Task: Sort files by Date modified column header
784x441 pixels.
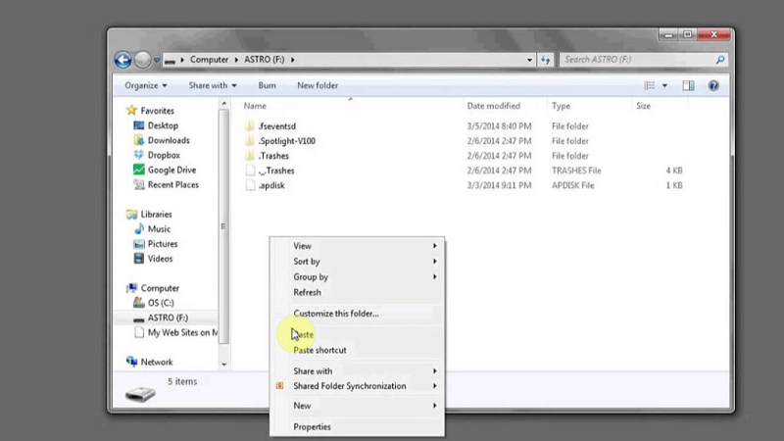Action: (494, 106)
